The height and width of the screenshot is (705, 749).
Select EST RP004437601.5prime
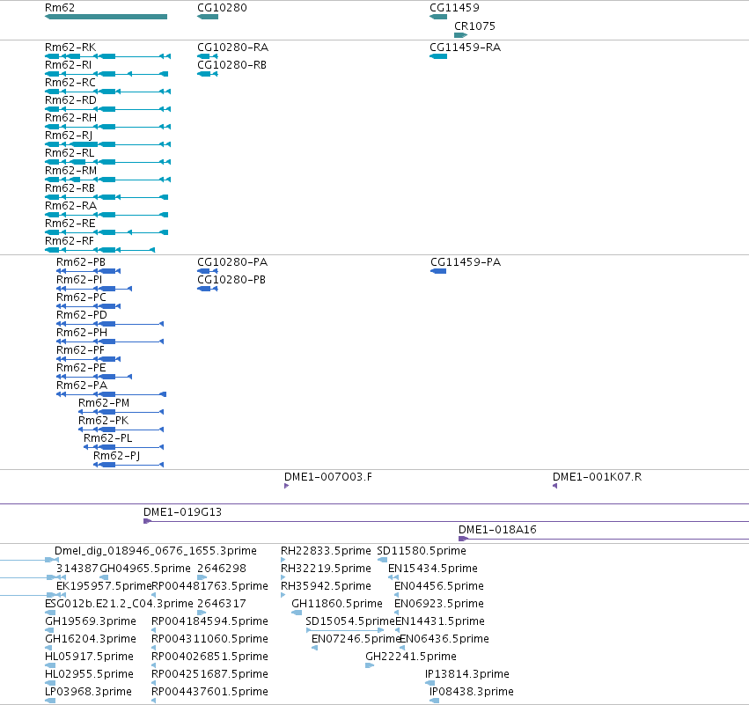click(209, 692)
